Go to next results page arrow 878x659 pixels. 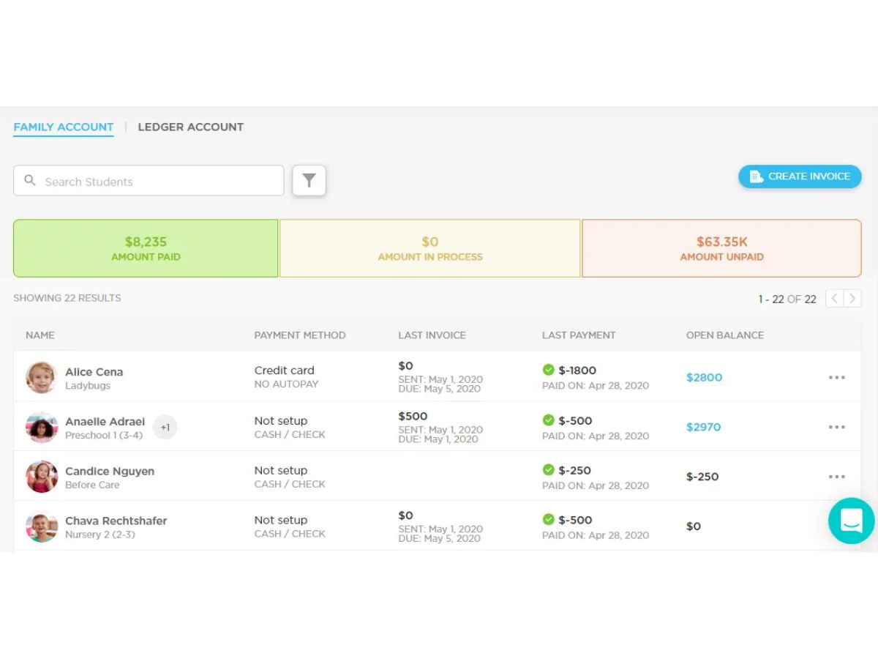[852, 298]
